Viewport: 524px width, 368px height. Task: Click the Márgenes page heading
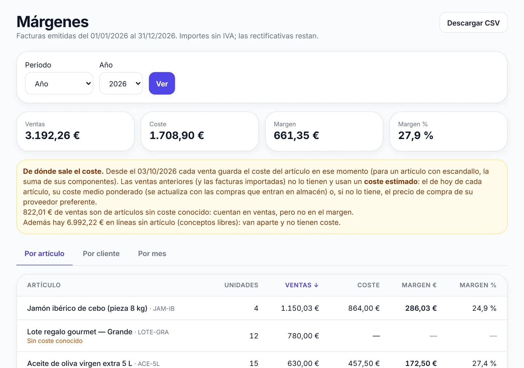[x=52, y=22]
